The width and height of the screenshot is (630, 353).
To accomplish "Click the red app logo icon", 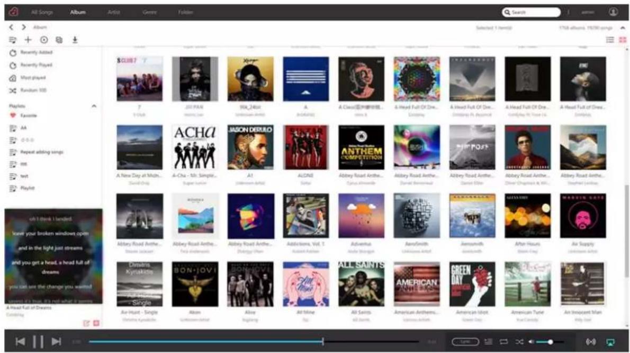I will [13, 12].
